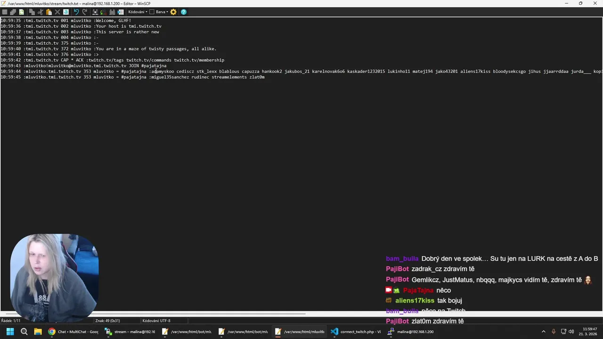
Task: Click status bar entry 'Kódování: UTF-8'
Action: (x=156, y=321)
